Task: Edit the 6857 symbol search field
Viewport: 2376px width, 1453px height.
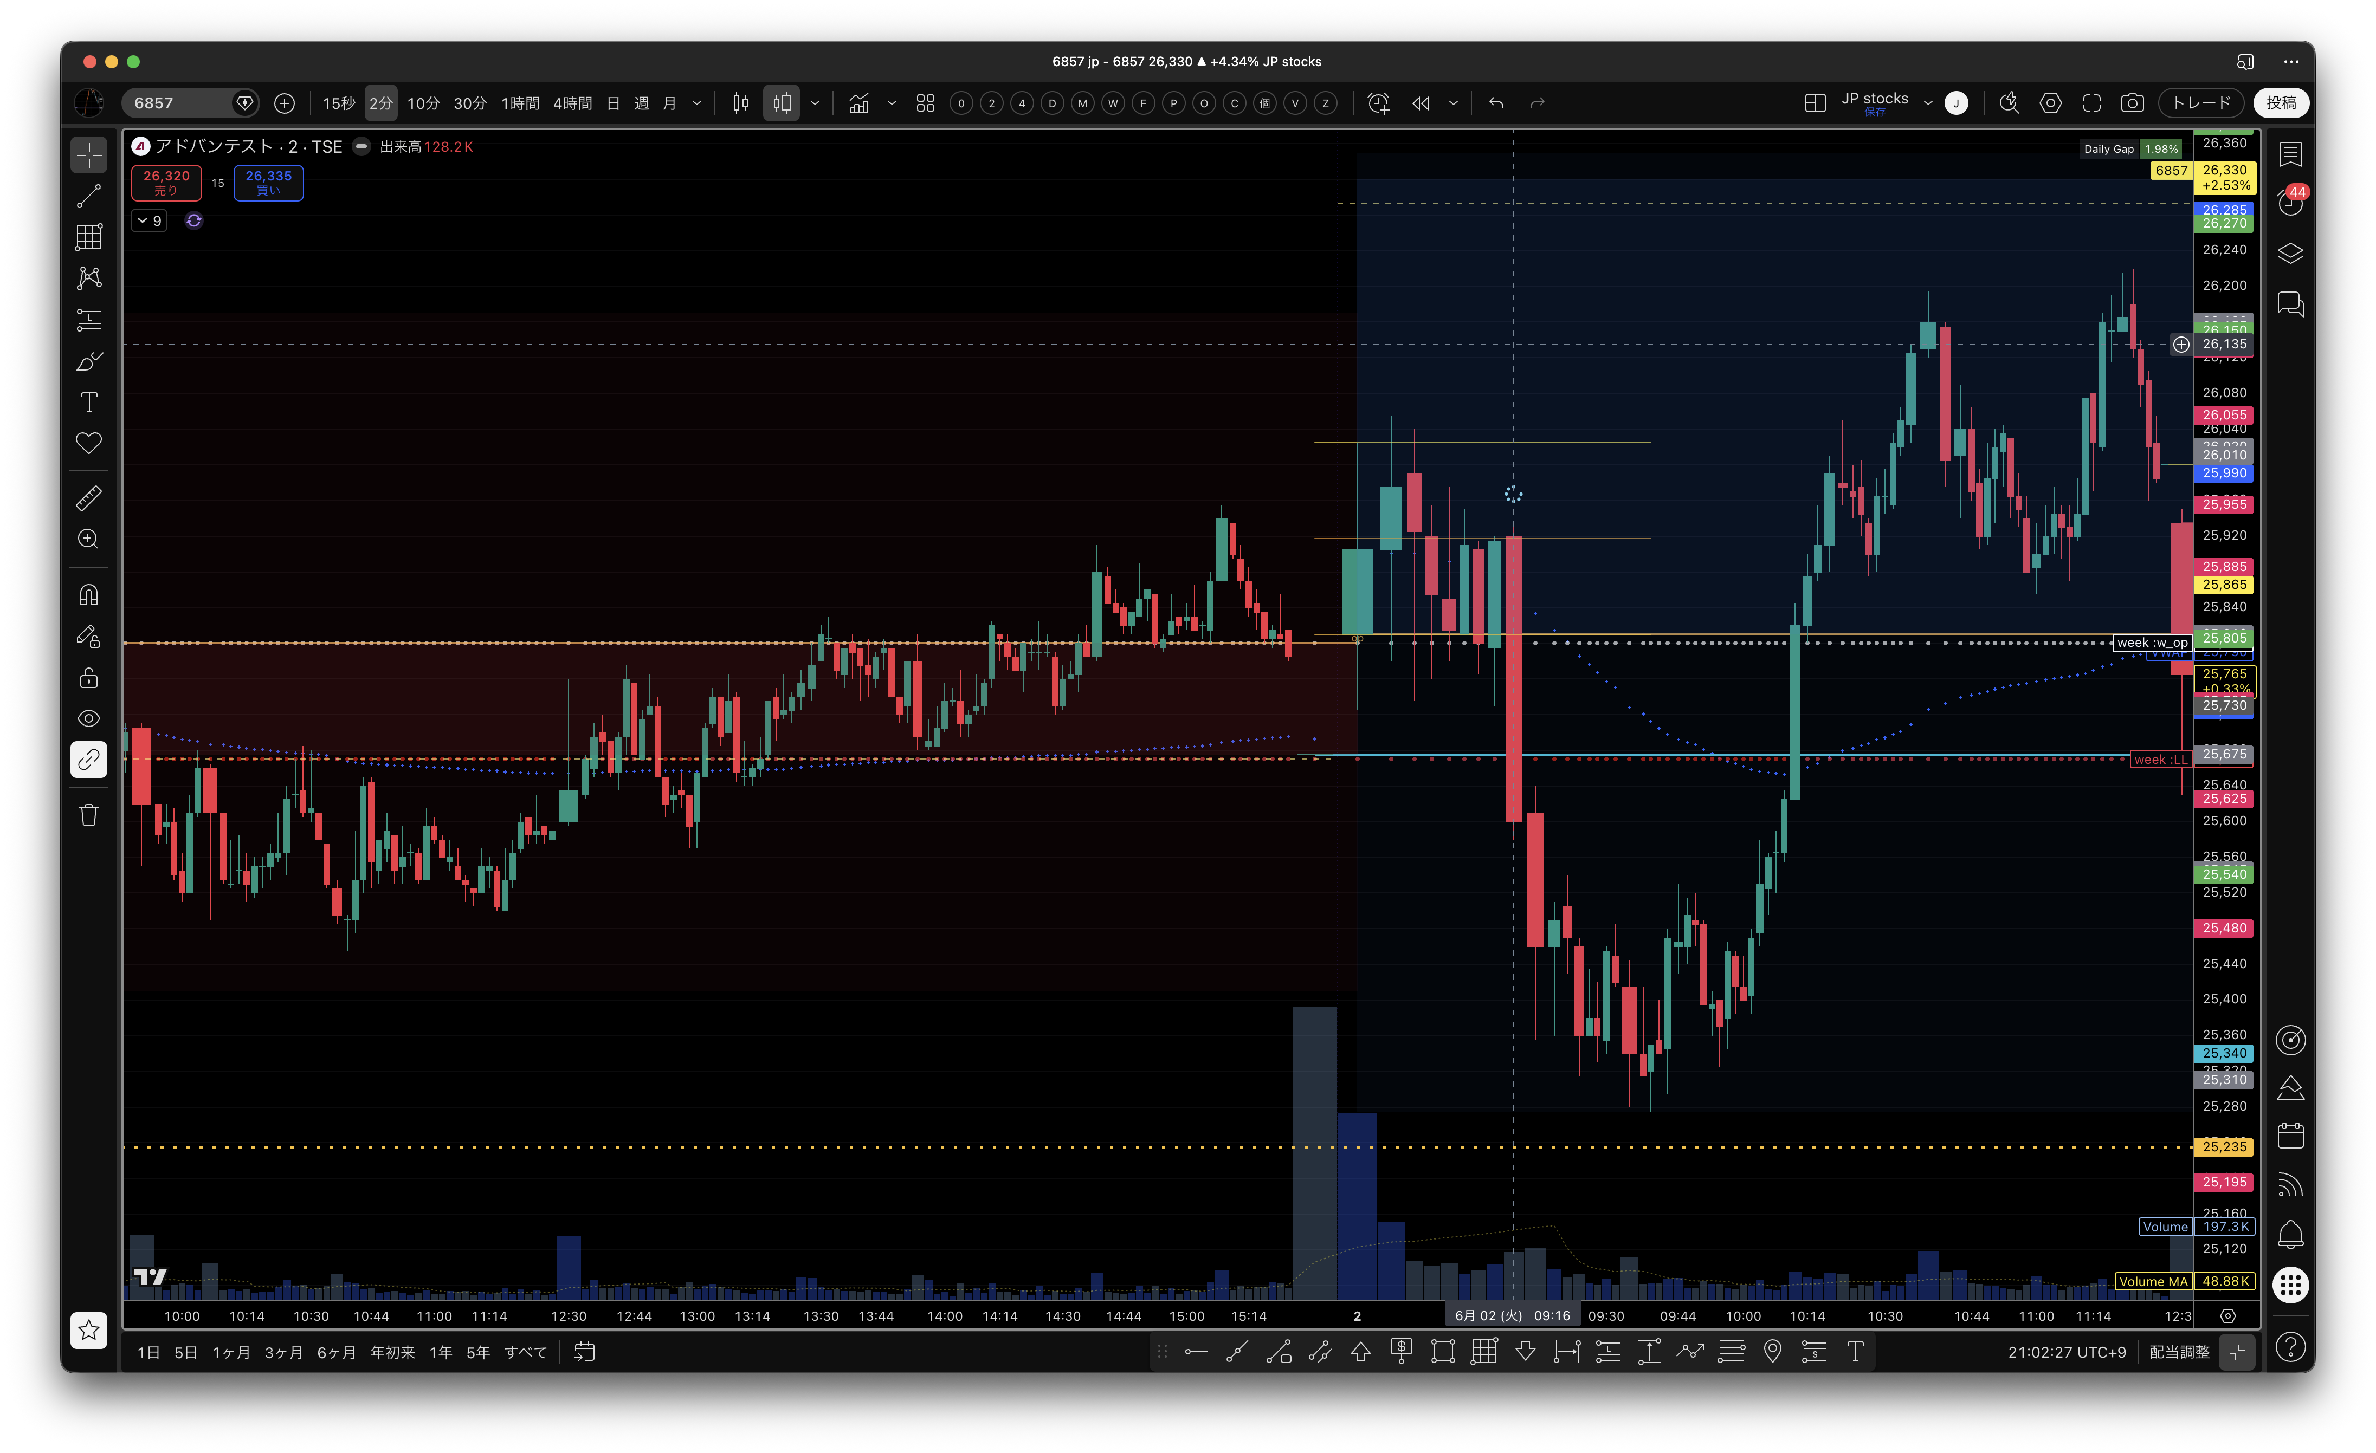Action: [179, 103]
